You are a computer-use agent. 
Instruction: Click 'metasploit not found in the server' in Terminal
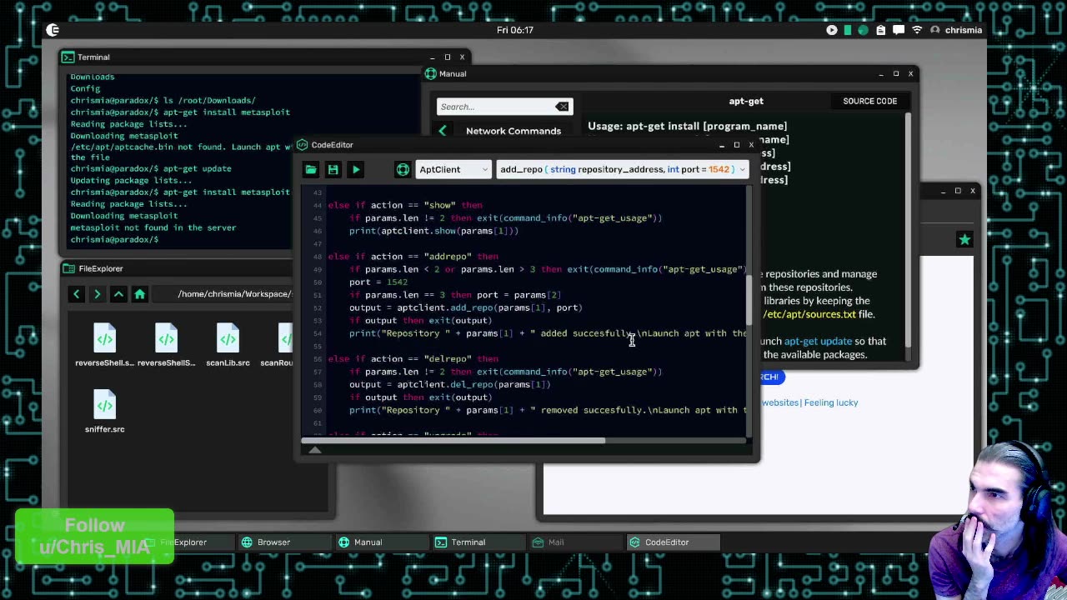pos(153,227)
